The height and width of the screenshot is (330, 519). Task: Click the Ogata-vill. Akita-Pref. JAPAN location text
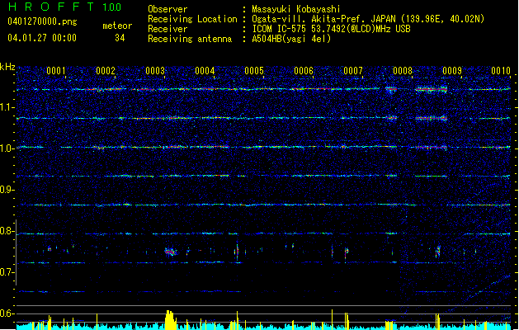click(x=368, y=19)
